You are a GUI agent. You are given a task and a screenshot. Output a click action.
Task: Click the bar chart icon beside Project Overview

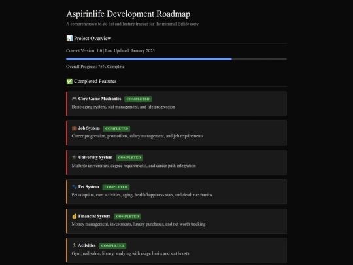pyautogui.click(x=69, y=39)
